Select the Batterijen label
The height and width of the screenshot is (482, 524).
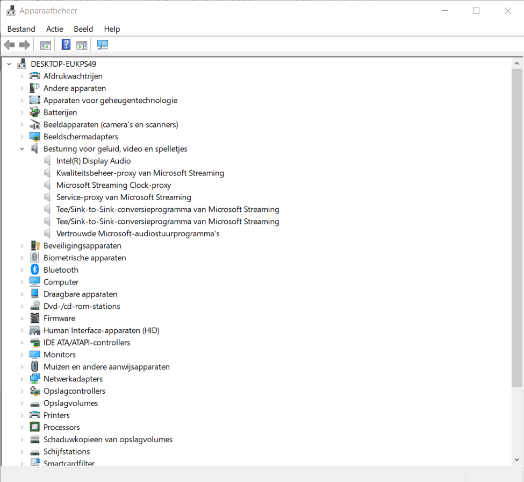coord(60,112)
